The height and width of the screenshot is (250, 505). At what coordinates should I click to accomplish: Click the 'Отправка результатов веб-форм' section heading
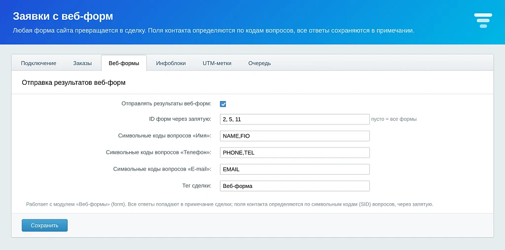point(74,83)
